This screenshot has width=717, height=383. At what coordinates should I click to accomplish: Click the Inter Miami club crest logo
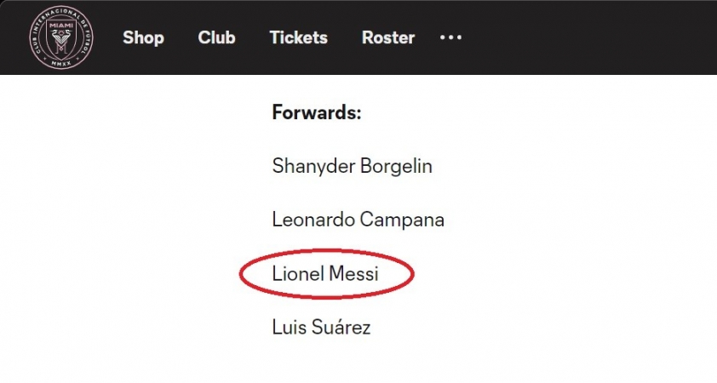coord(61,37)
